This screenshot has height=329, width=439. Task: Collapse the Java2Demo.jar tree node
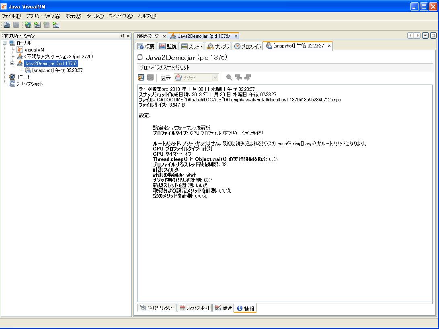12,63
